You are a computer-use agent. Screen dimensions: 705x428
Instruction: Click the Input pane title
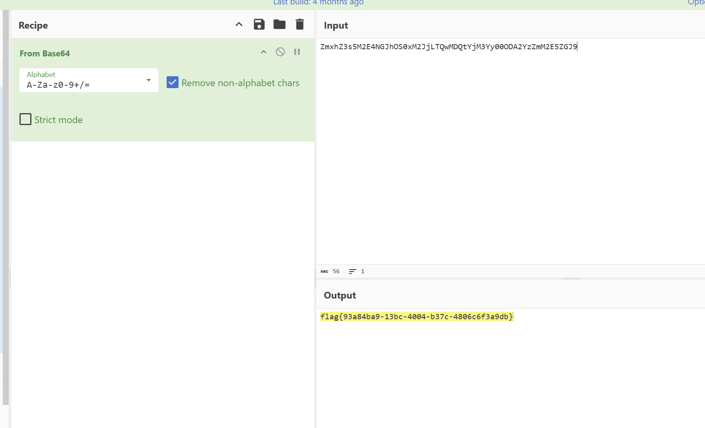pyautogui.click(x=336, y=25)
